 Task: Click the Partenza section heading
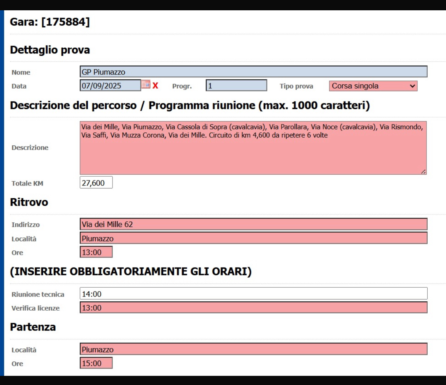tap(33, 327)
